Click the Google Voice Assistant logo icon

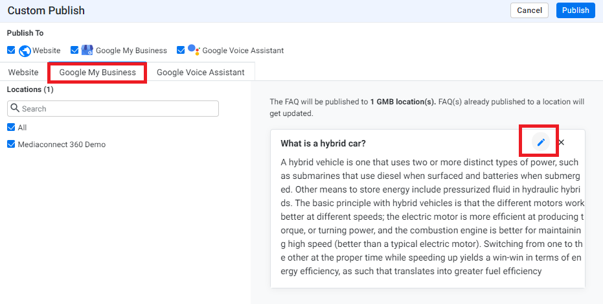click(x=194, y=50)
